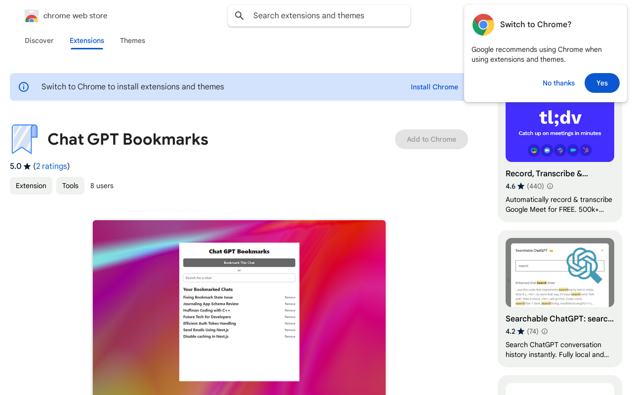Click Yes in Switch to Chrome popup
Image resolution: width=632 pixels, height=395 pixels.
pyautogui.click(x=601, y=83)
